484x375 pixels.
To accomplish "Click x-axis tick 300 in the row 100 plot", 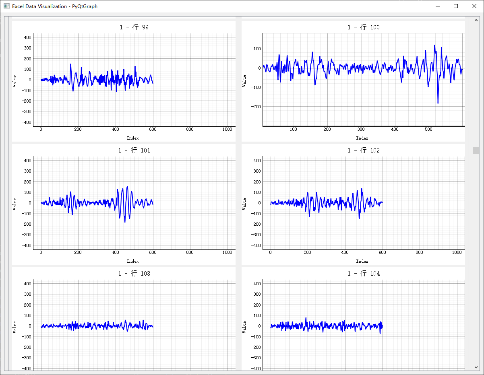I will (x=361, y=130).
